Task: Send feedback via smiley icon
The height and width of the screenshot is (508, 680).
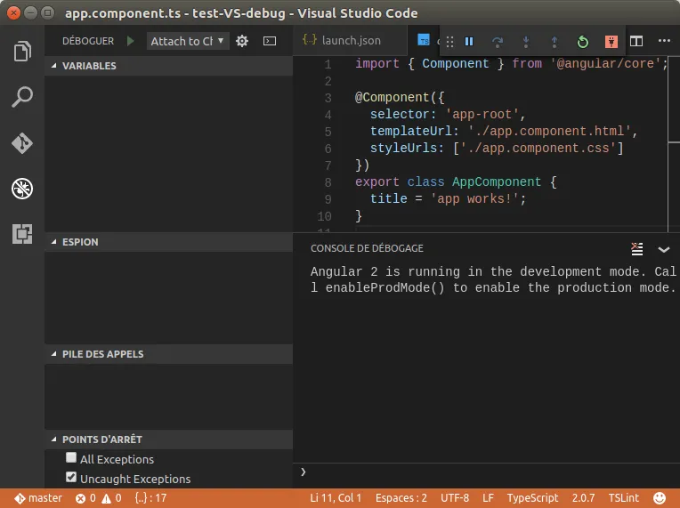Action: (x=660, y=498)
